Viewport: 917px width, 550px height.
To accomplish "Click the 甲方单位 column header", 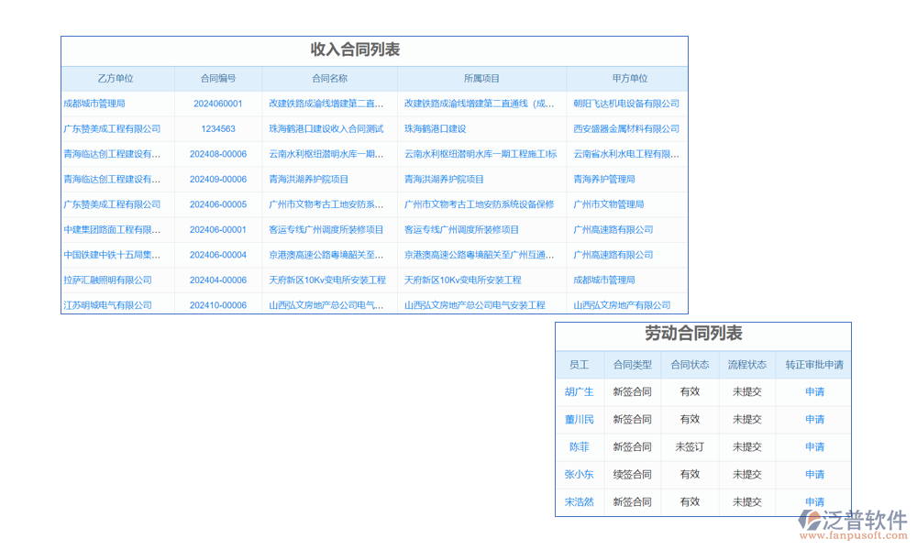I will click(629, 79).
